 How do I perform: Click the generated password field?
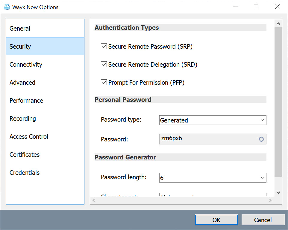213,139
